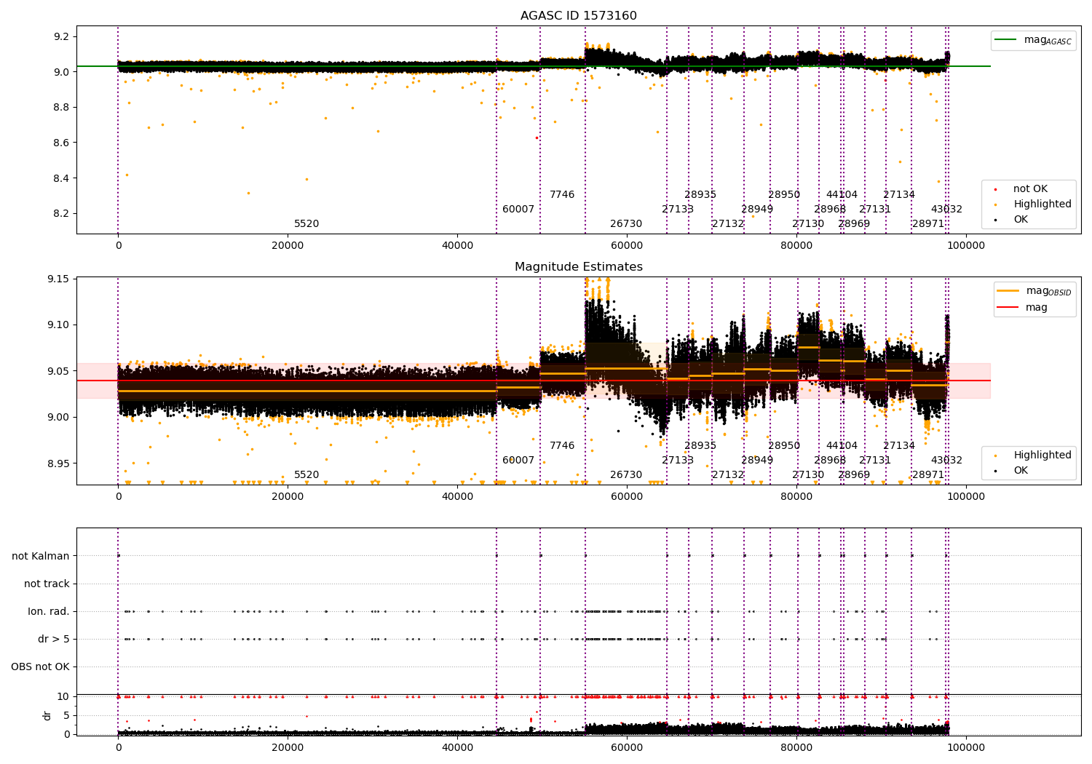This screenshot has width=1092, height=764.
Task: Click the 9.05 y-axis tick label
Action: click(60, 372)
